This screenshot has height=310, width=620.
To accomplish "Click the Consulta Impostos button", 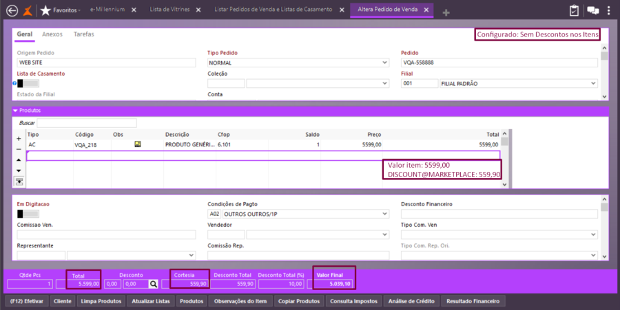I will pyautogui.click(x=354, y=301).
